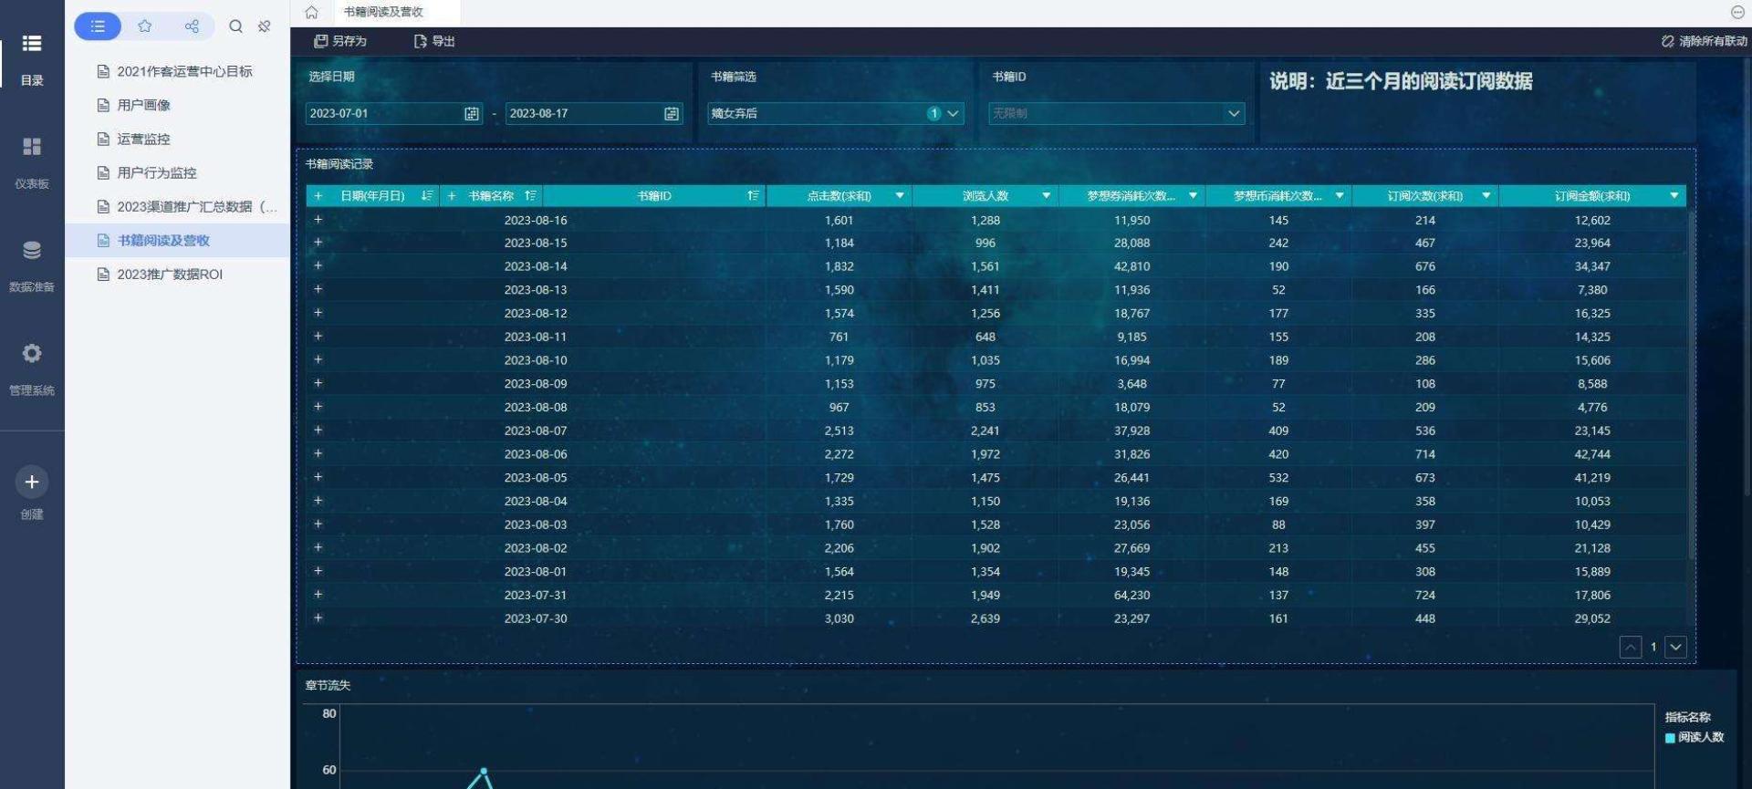Open the 用户画像 report in directory
The image size is (1752, 789).
[x=143, y=105]
